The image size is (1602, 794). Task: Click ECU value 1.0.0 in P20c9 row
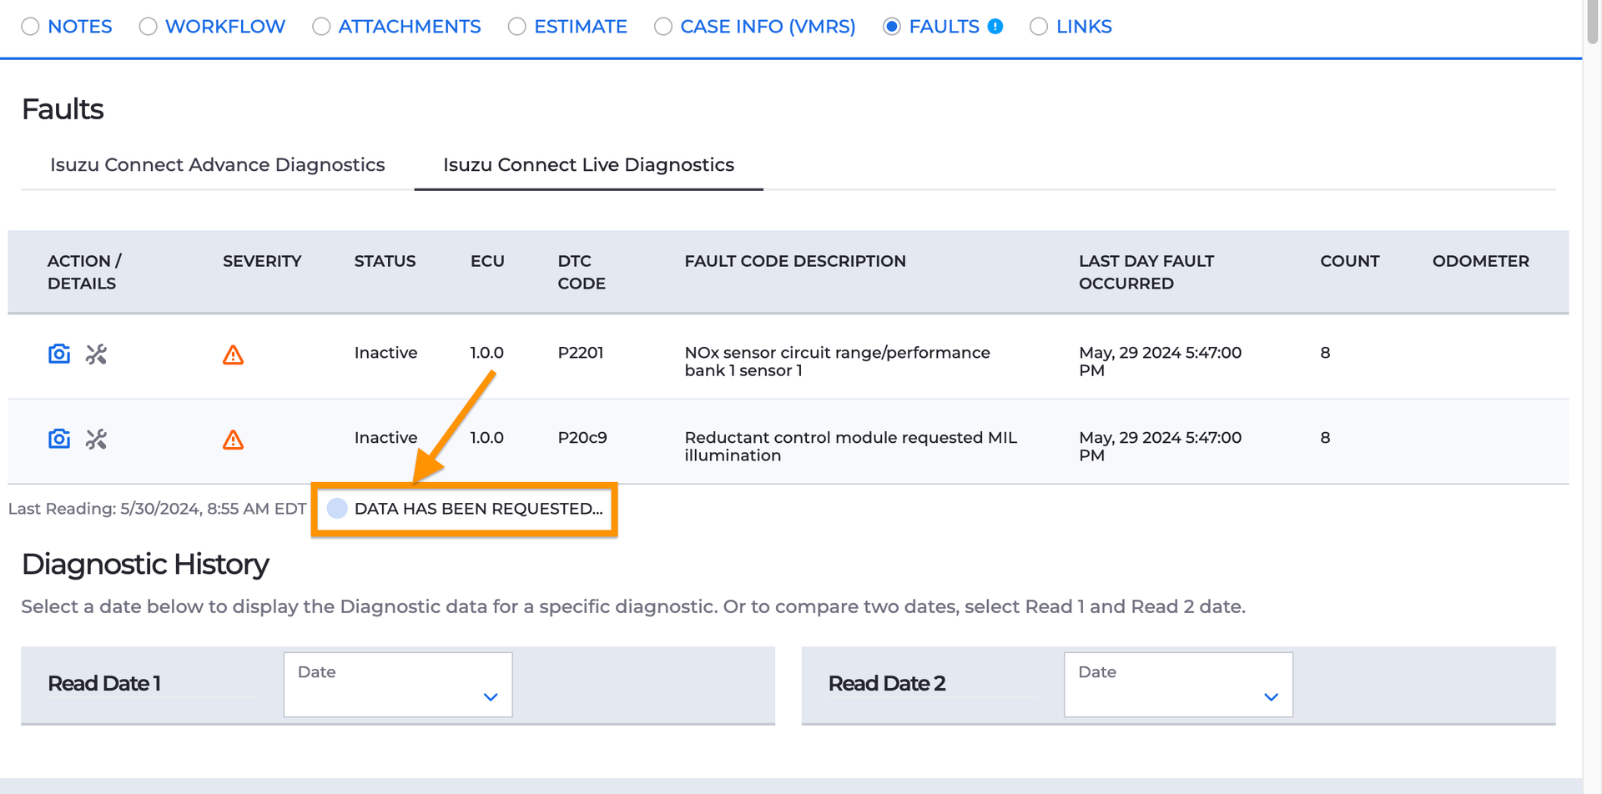pos(487,438)
